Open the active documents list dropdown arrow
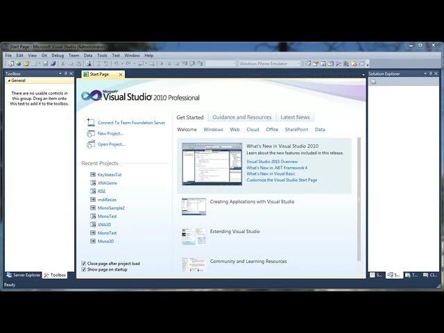This screenshot has width=444, height=333. (364, 74)
